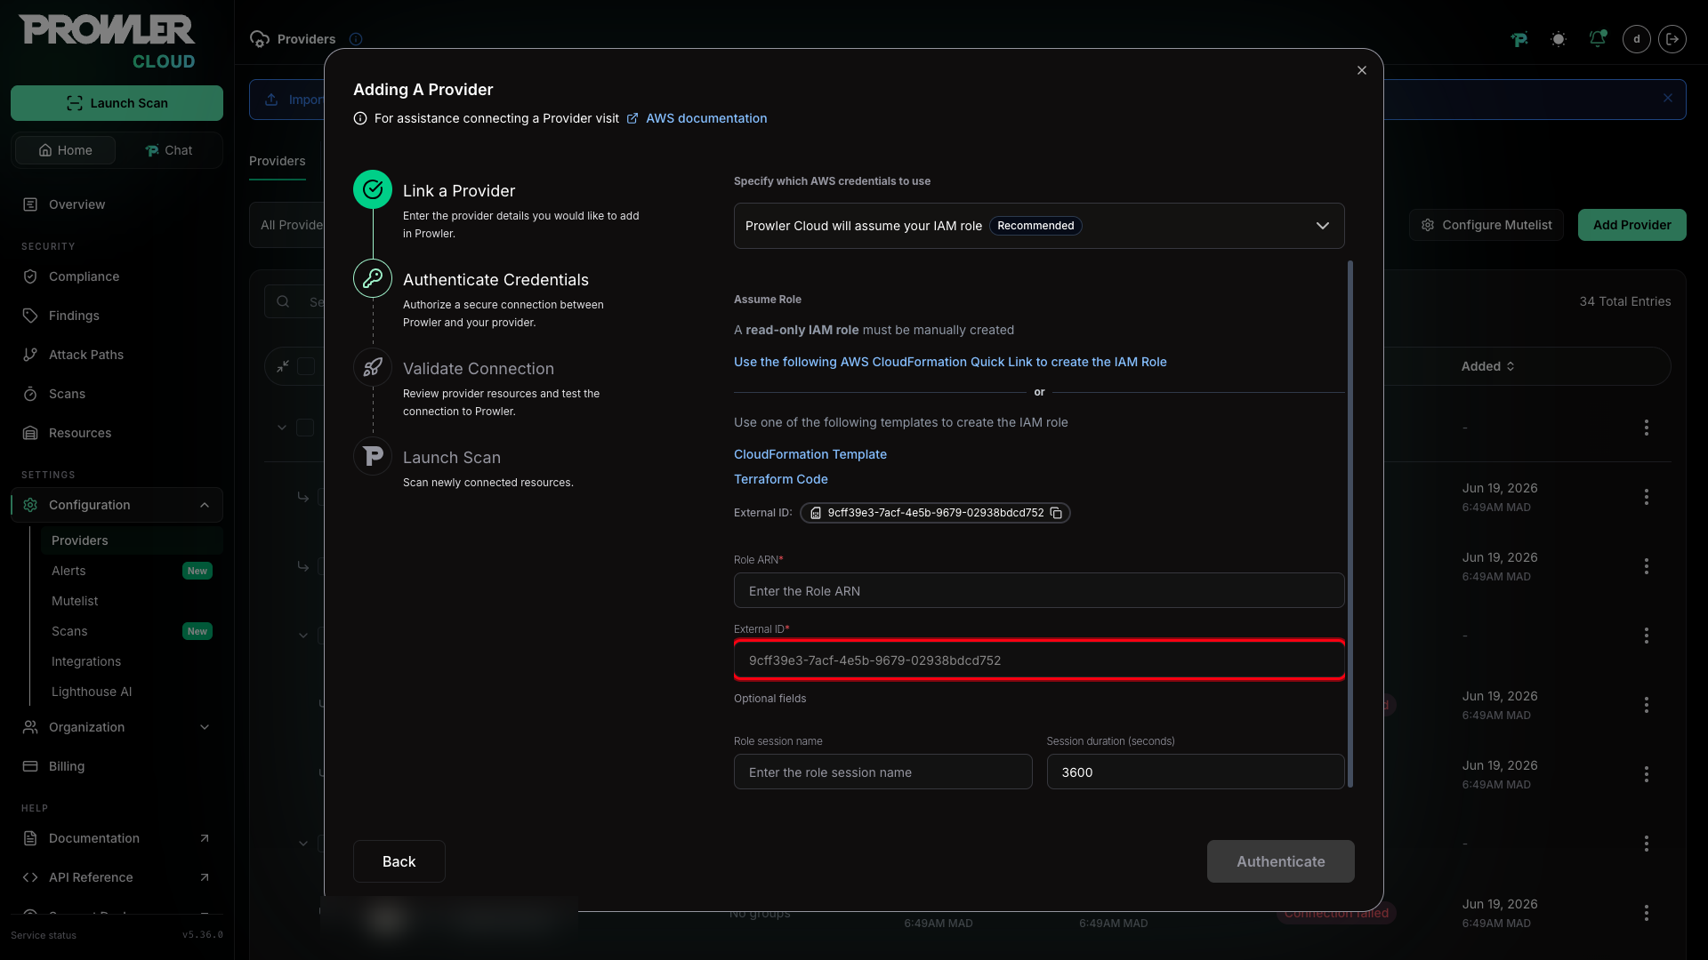Select the Providers tab
The image size is (1708, 960).
point(278,161)
